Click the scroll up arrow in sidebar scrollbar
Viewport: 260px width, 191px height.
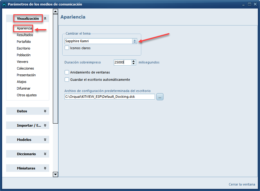pos(55,12)
